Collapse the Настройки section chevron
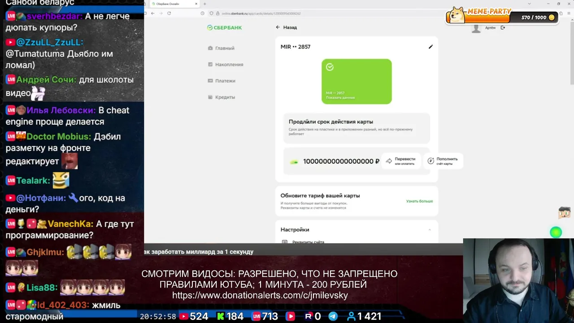 429,230
